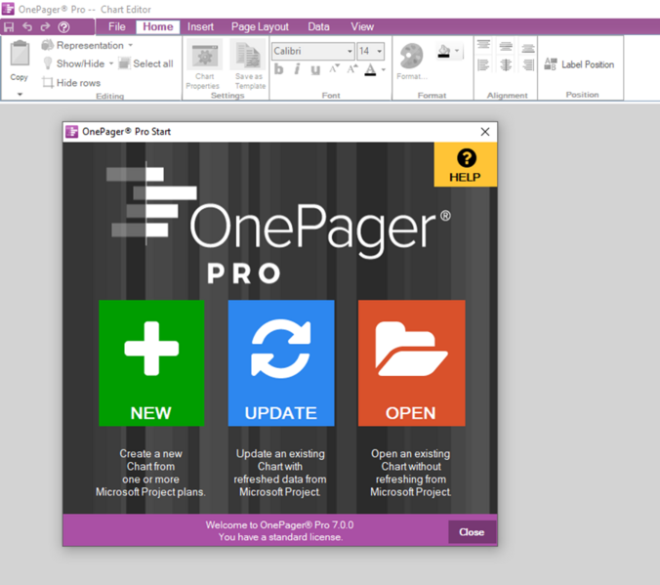Viewport: 660px width, 585px height.
Task: Switch to the Data ribbon tab
Action: click(318, 27)
